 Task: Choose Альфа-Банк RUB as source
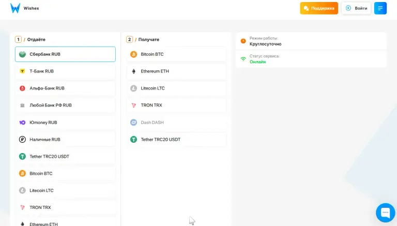[65, 88]
